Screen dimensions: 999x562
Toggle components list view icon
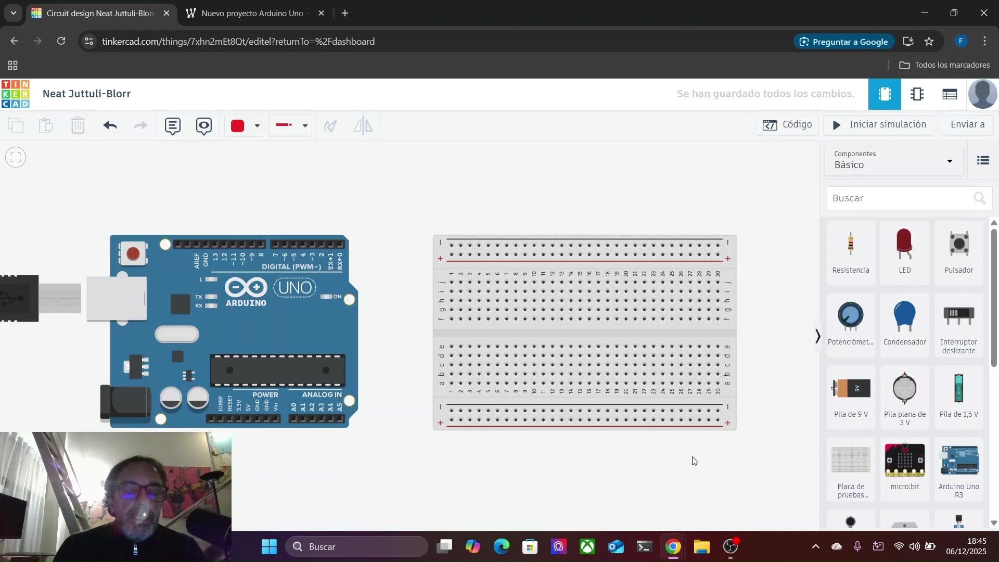(982, 160)
